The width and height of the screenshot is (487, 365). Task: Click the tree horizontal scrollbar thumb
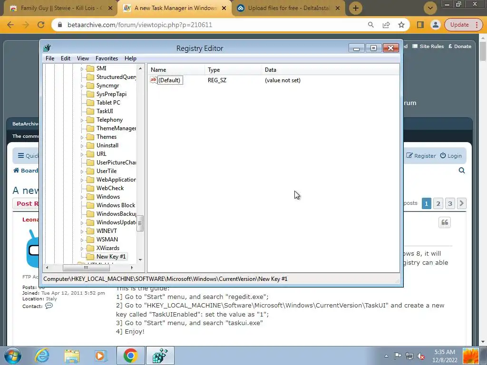point(86,268)
